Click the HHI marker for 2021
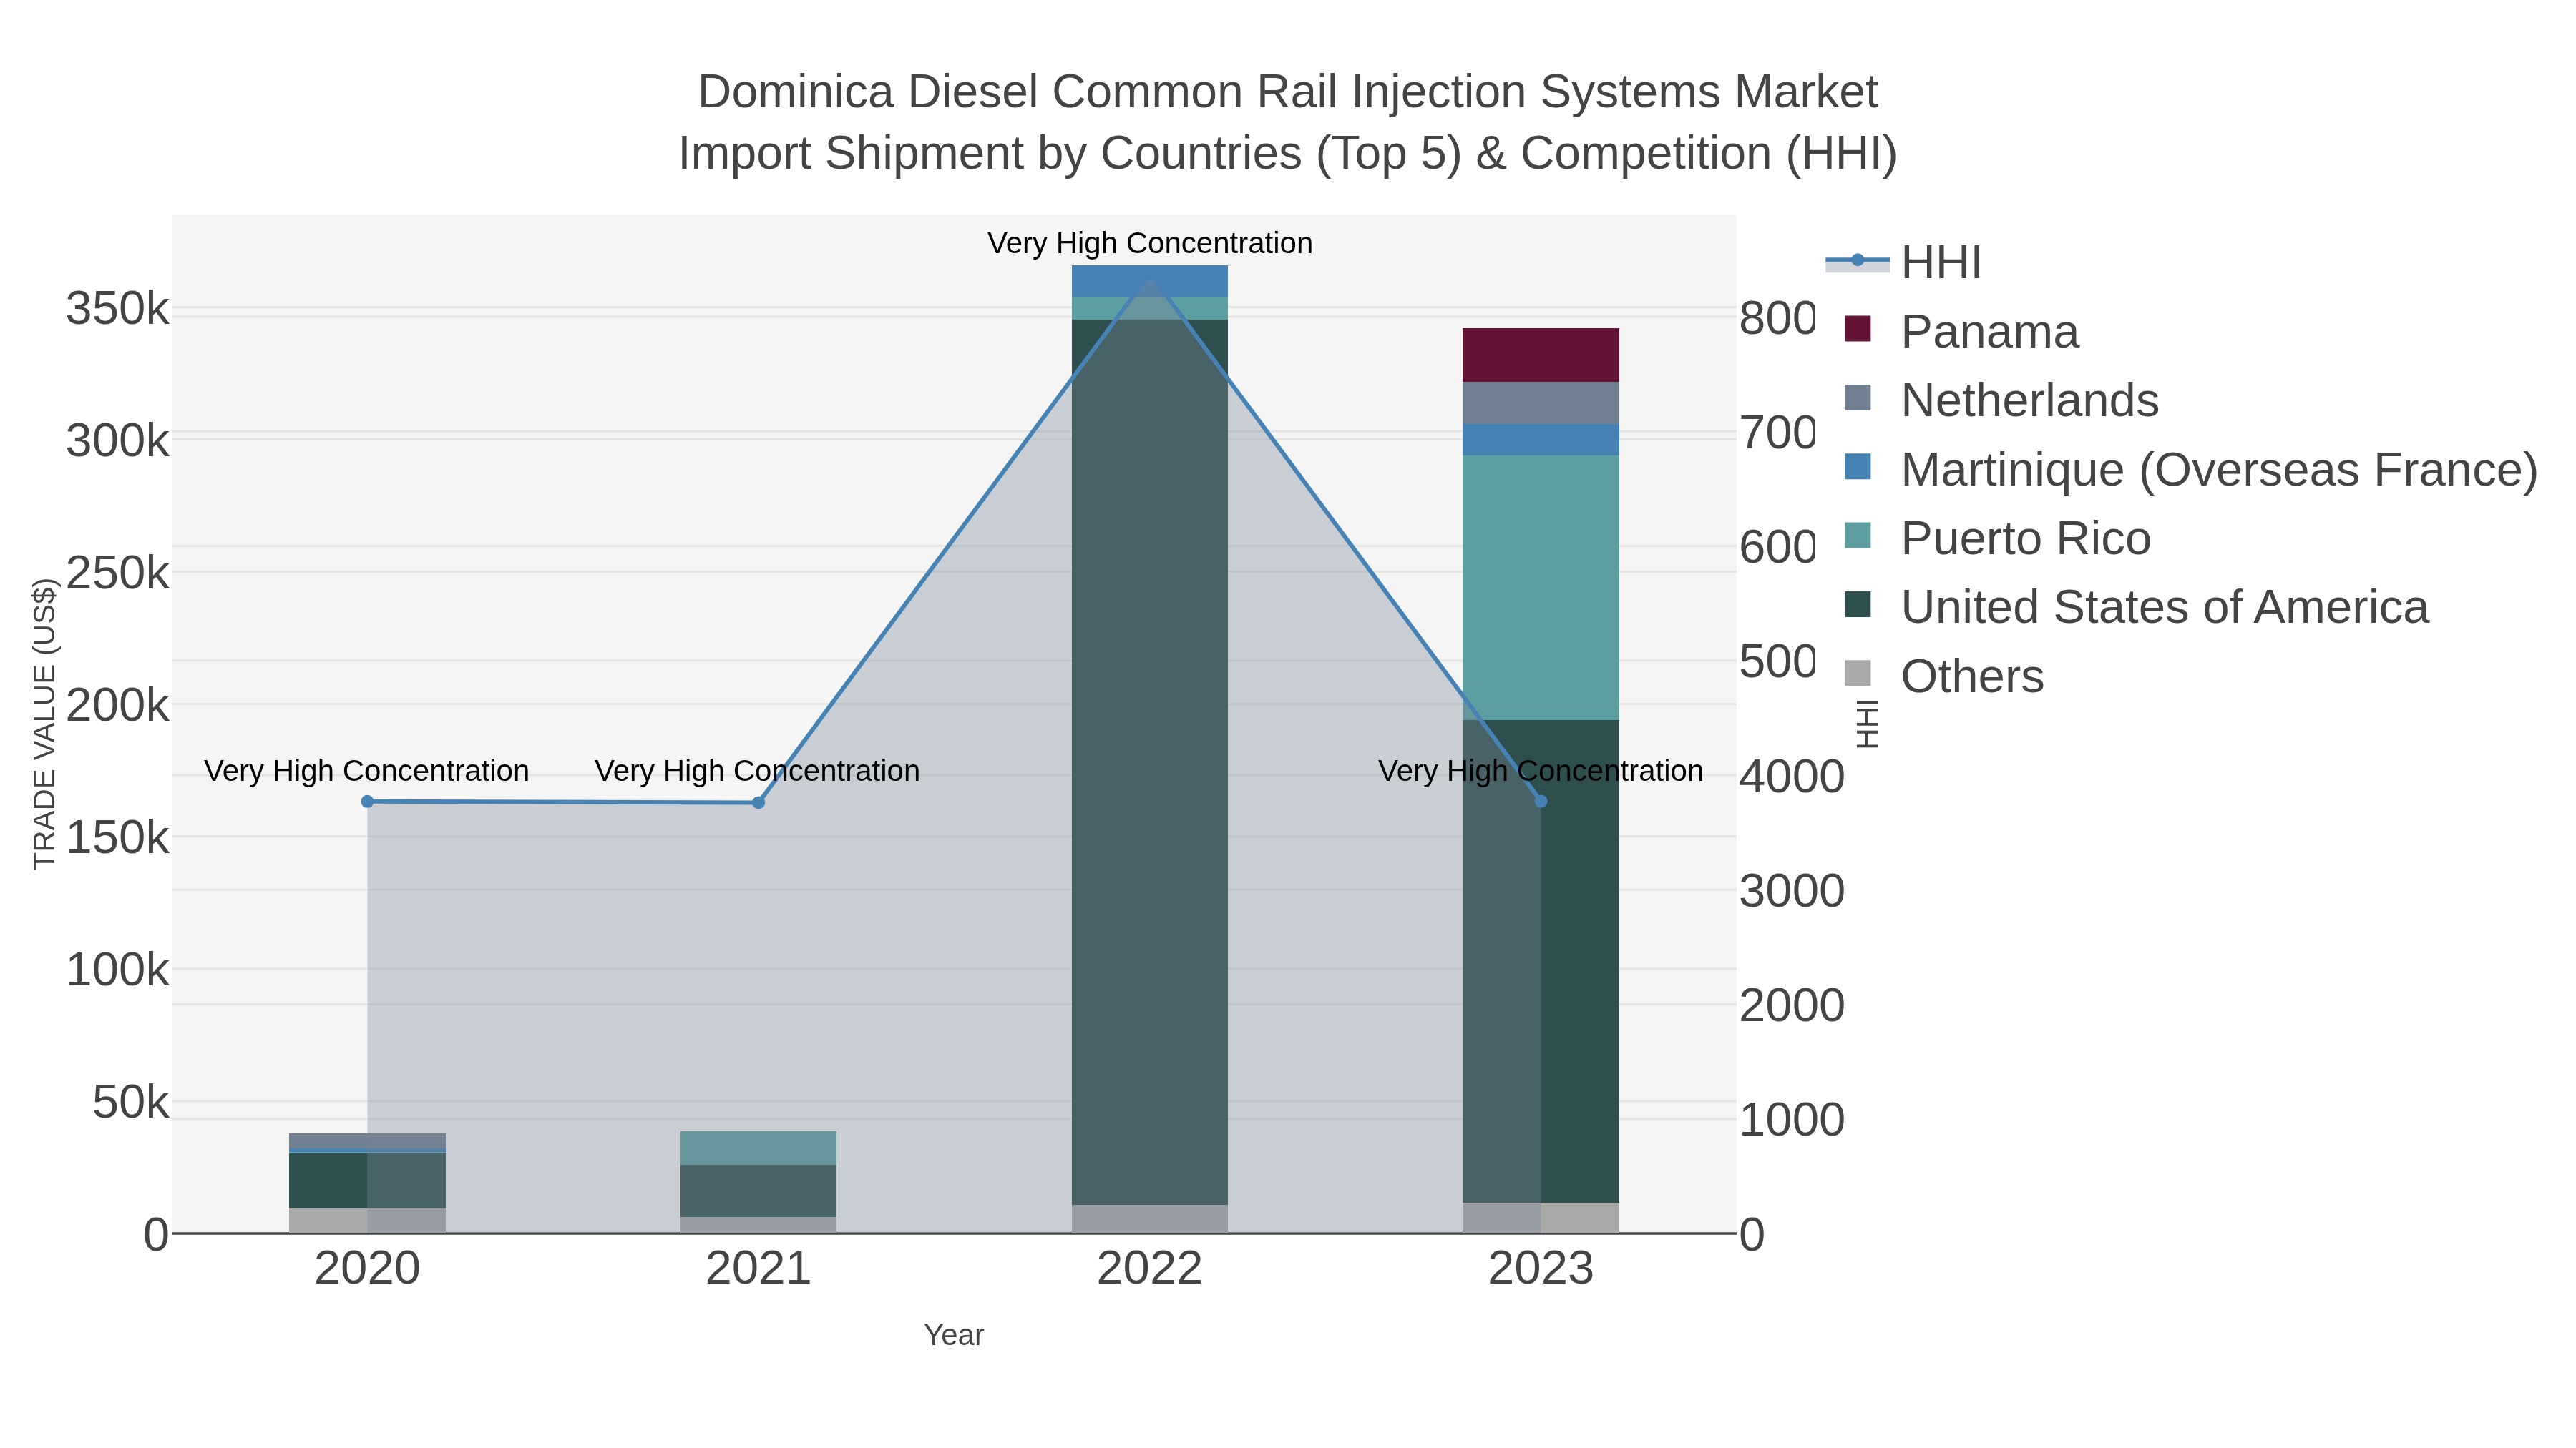Image resolution: width=2576 pixels, height=1448 pixels. pyautogui.click(x=758, y=802)
